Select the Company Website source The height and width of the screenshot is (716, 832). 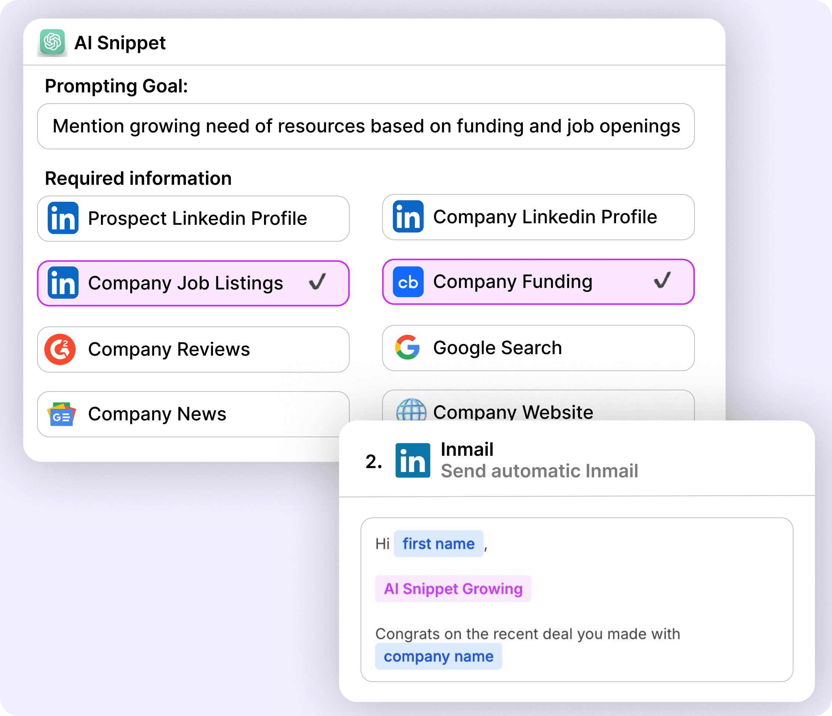tap(538, 406)
